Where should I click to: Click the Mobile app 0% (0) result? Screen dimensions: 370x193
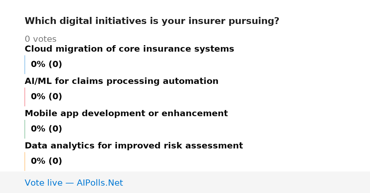pyautogui.click(x=47, y=129)
